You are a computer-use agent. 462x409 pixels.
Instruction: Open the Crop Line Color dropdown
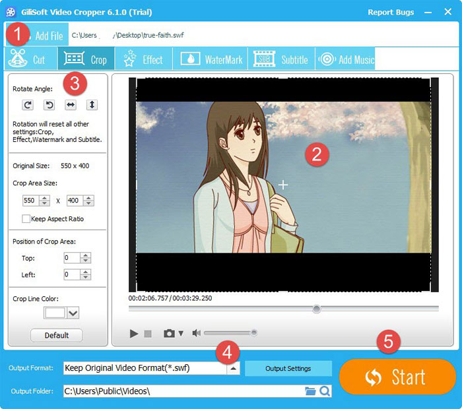(x=73, y=313)
